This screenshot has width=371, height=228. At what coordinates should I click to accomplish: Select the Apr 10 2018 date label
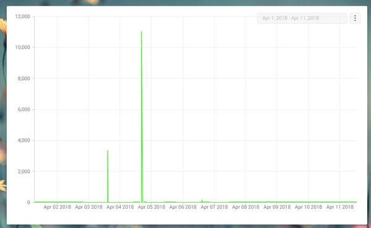click(x=309, y=207)
